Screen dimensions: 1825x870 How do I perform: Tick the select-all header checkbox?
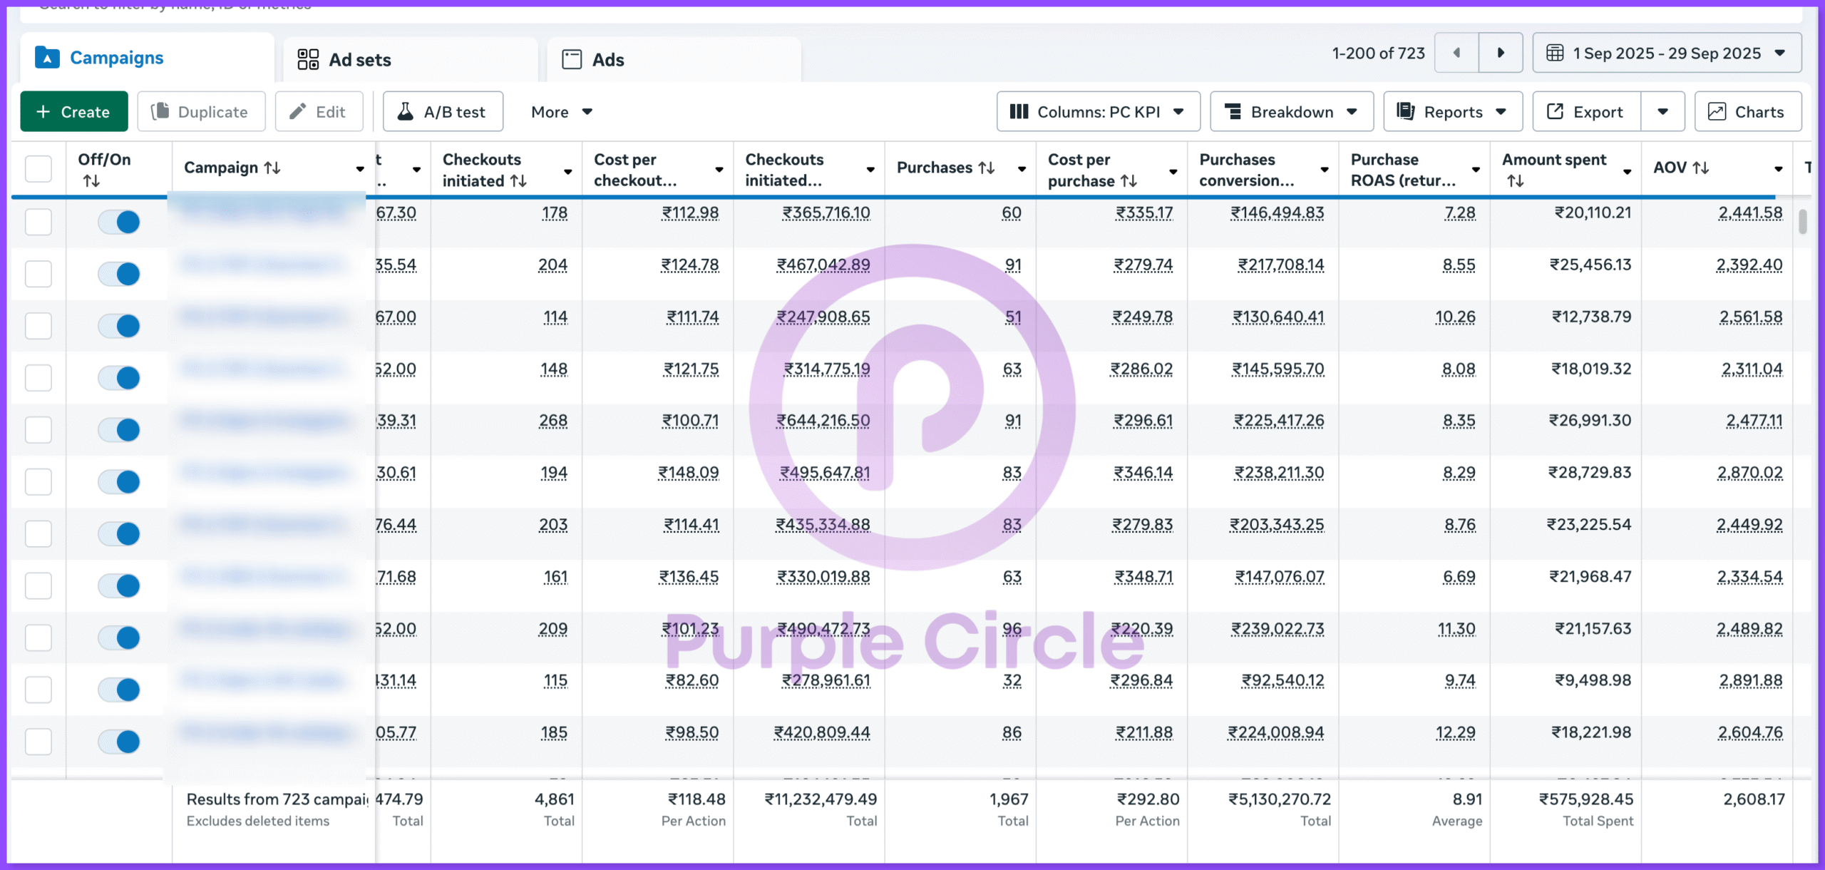click(x=38, y=169)
